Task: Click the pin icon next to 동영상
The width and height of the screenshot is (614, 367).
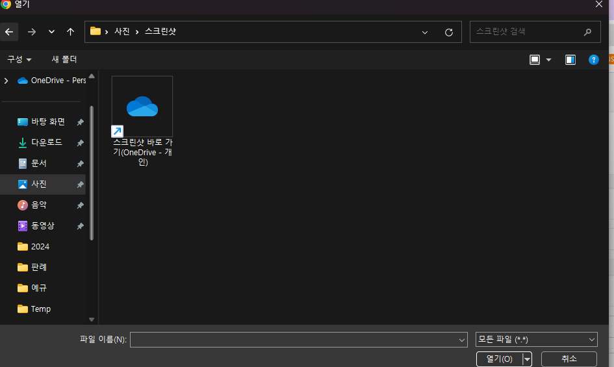Action: coord(81,226)
